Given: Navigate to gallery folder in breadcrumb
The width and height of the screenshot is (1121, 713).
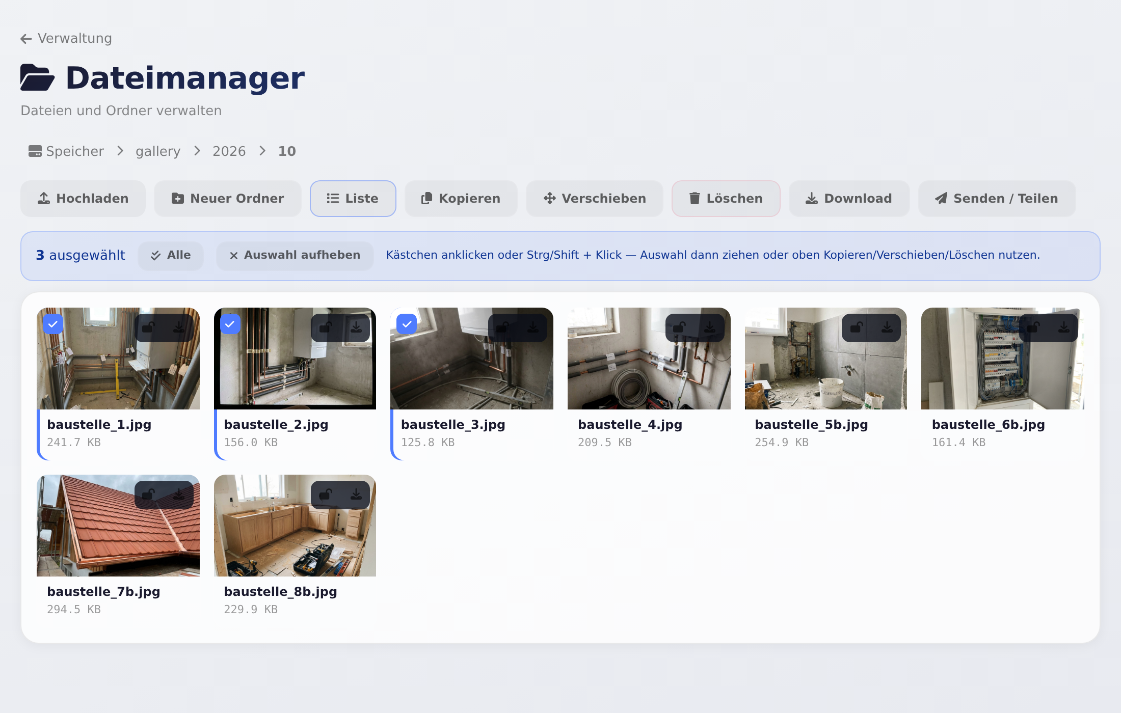Looking at the screenshot, I should [x=158, y=151].
